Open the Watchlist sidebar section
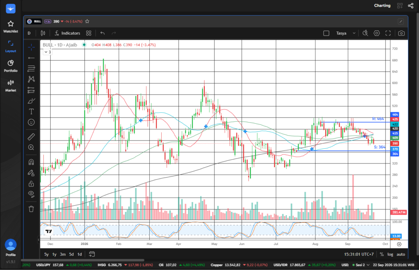Viewport: 419px width, 270px height. (11, 27)
